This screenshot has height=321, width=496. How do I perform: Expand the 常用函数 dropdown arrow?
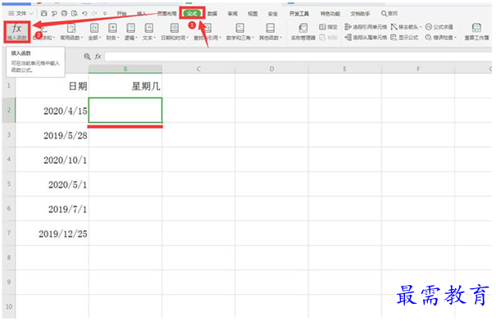(82, 38)
